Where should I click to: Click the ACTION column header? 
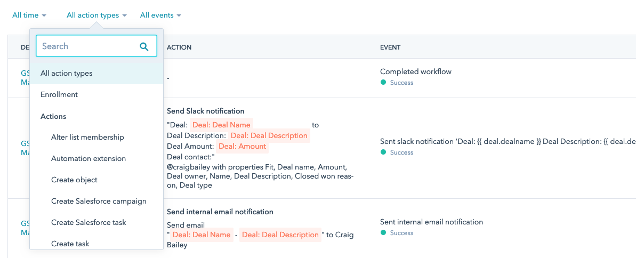179,47
